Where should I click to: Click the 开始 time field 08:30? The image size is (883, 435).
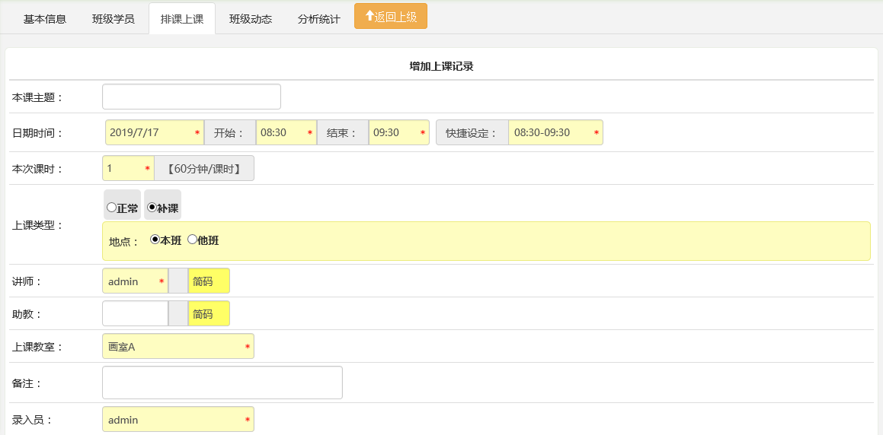[286, 132]
